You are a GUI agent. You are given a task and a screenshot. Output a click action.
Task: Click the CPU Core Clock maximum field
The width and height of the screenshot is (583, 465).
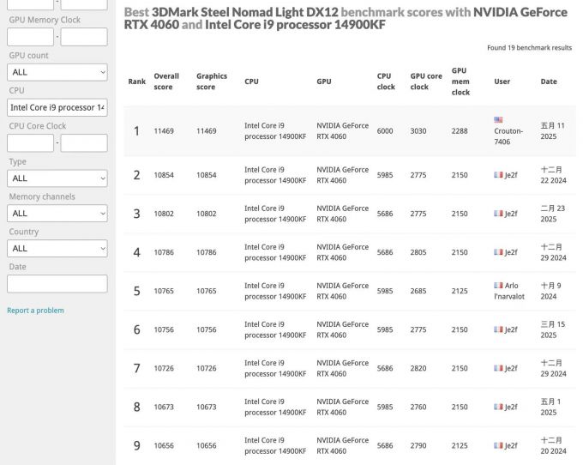tap(84, 143)
